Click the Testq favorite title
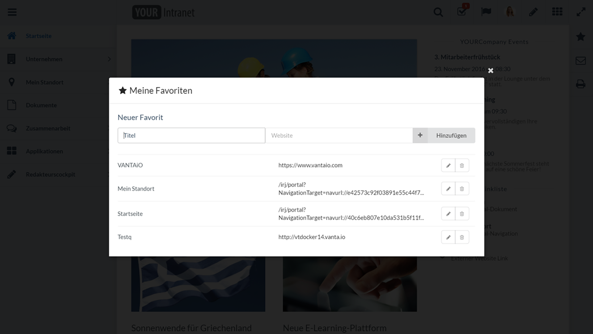 124,237
